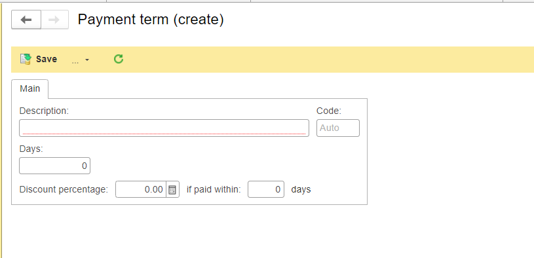The width and height of the screenshot is (534, 258).
Task: Open the calculator for Discount percentage
Action: [173, 189]
